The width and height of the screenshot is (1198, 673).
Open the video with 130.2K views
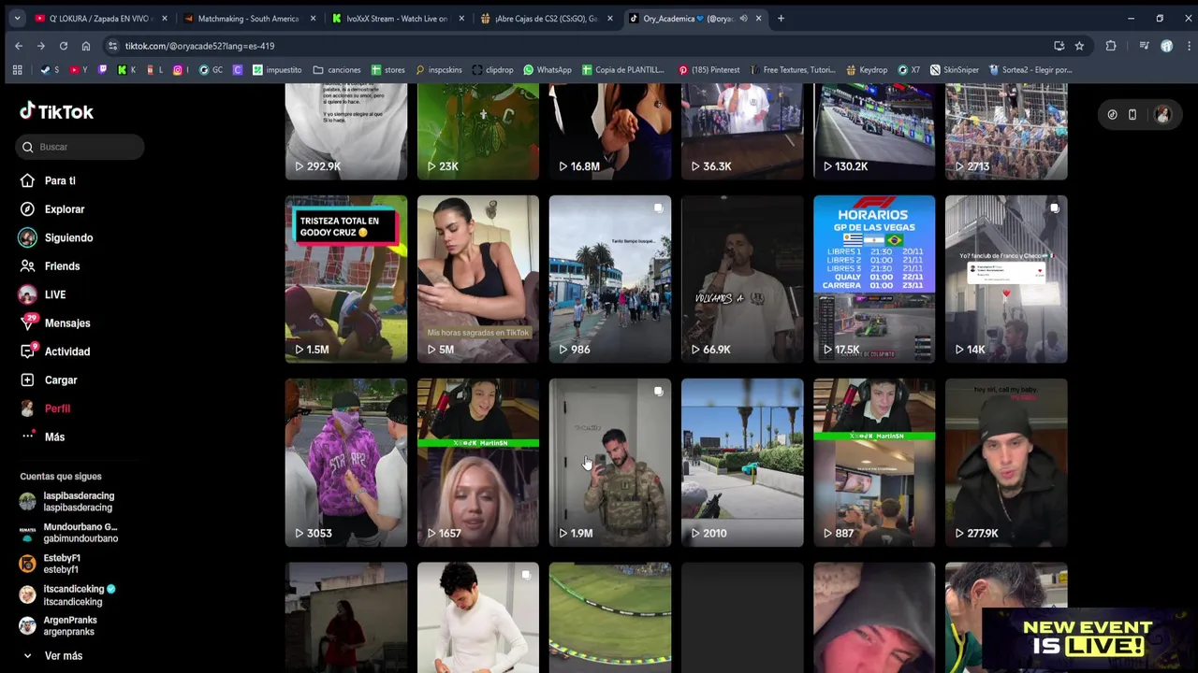[874, 131]
